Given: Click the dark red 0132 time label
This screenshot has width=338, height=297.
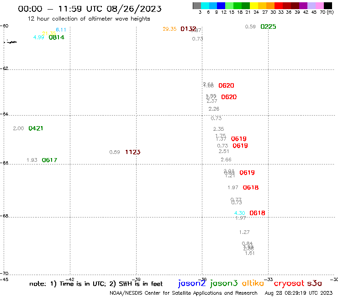Looking at the screenshot, I should click(x=188, y=29).
